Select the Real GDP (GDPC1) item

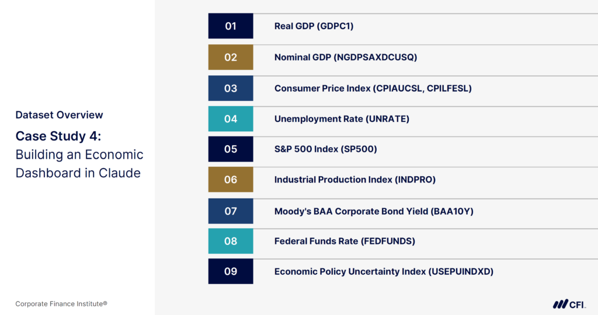click(314, 26)
